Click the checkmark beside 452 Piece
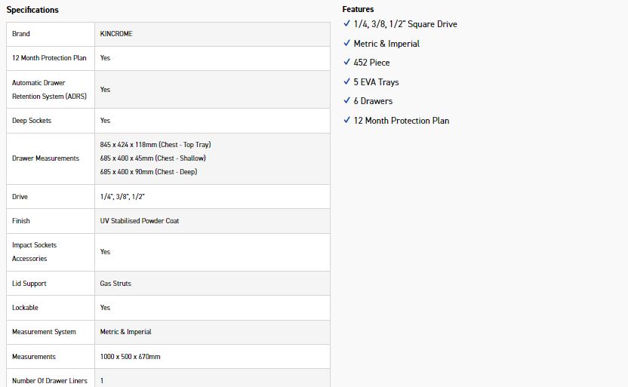 [x=346, y=63]
